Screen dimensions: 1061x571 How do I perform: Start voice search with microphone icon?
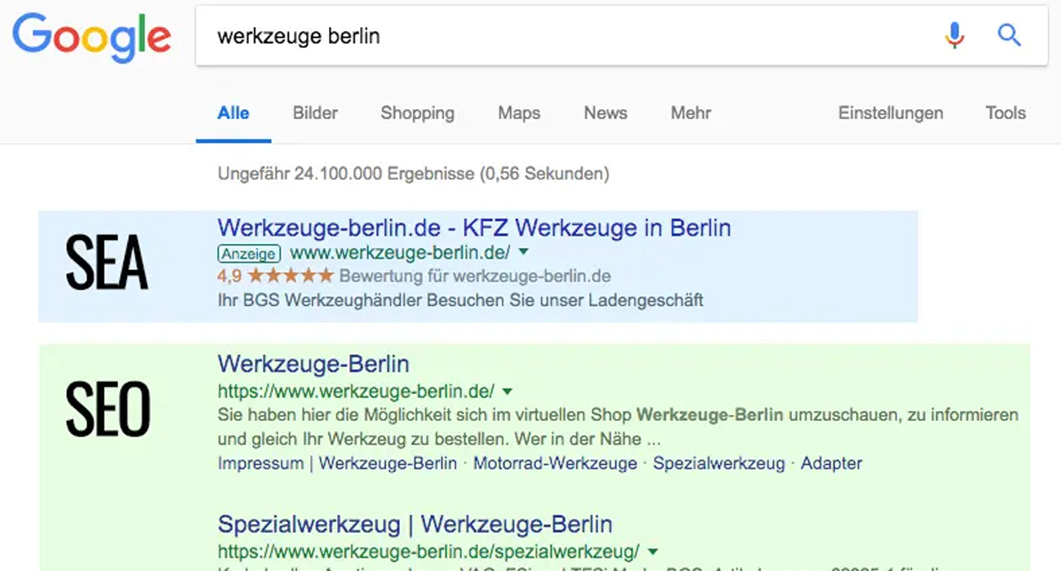pyautogui.click(x=954, y=36)
